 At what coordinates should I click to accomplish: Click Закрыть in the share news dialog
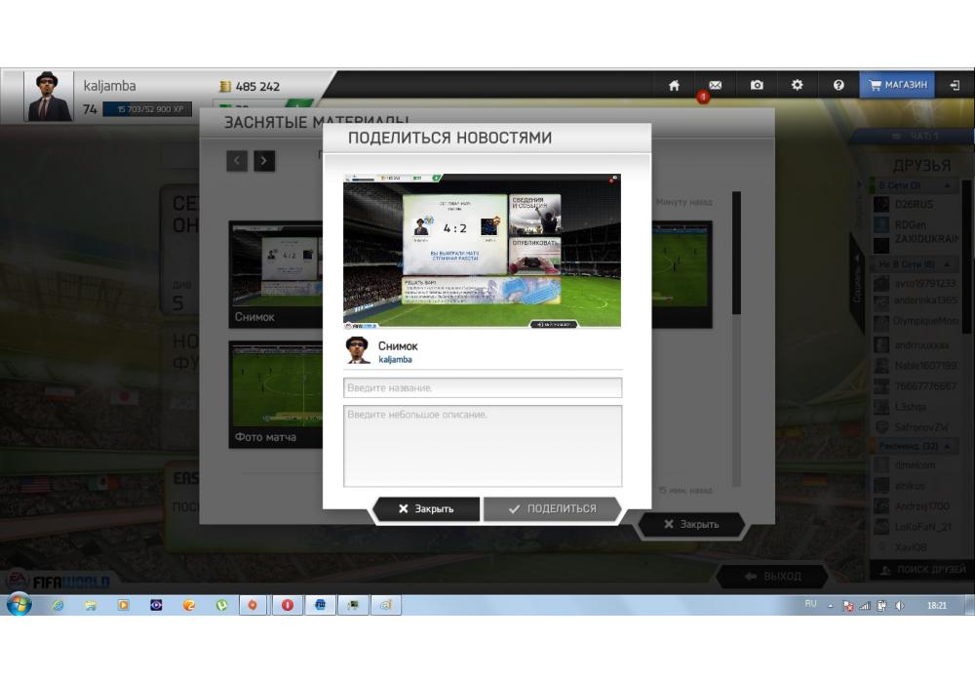click(426, 508)
